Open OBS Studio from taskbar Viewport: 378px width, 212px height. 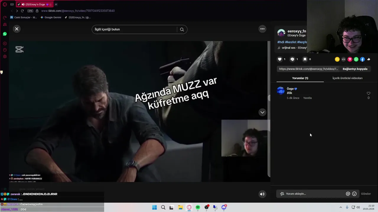[206, 207]
